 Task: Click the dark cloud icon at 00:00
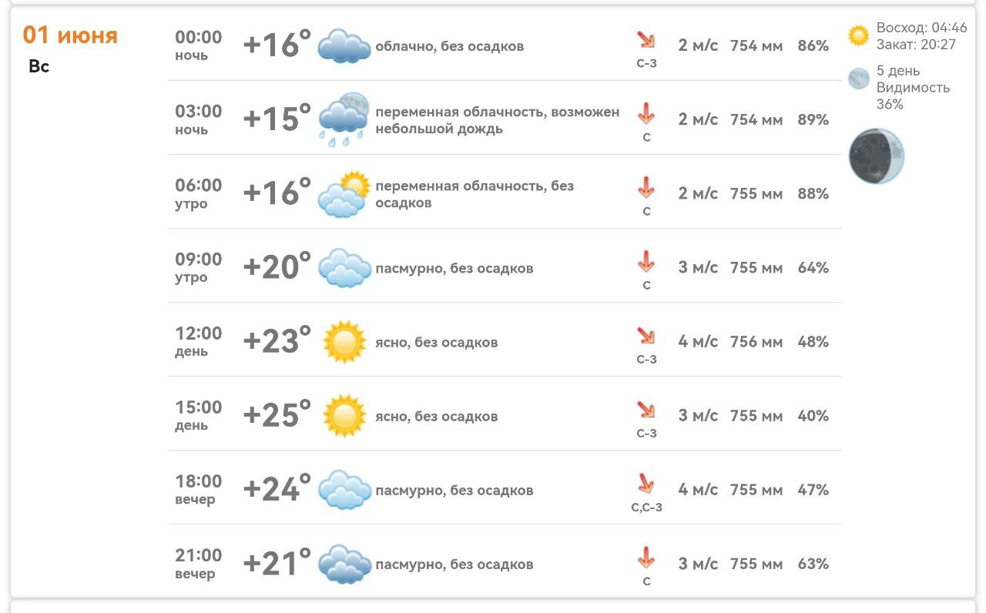344,45
